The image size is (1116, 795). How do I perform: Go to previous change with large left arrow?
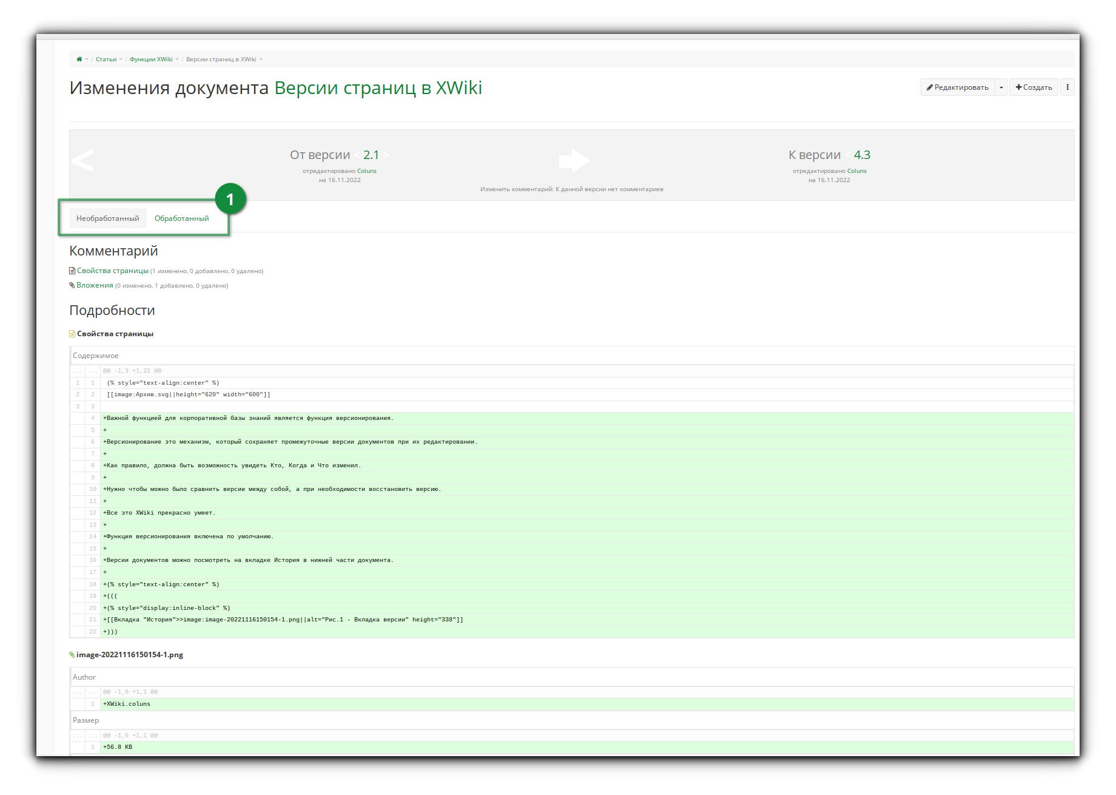[82, 160]
